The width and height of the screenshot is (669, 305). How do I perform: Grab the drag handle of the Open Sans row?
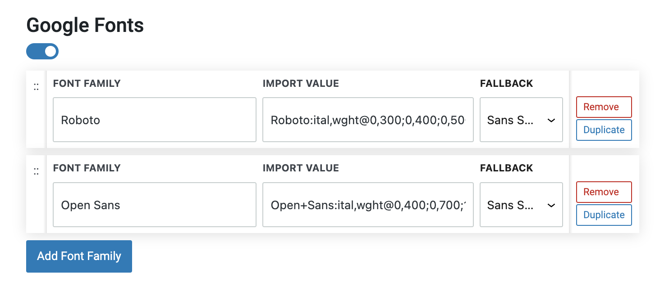36,171
